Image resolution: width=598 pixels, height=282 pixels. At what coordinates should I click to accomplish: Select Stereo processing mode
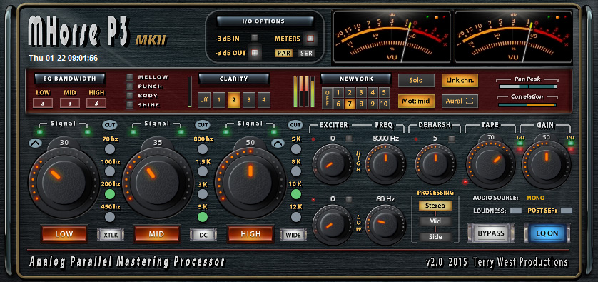[435, 206]
